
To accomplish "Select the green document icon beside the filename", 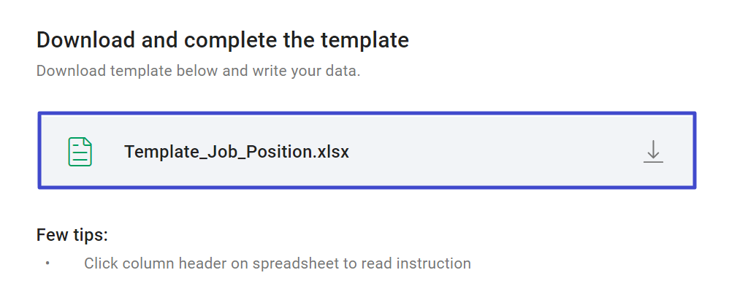I will (80, 152).
